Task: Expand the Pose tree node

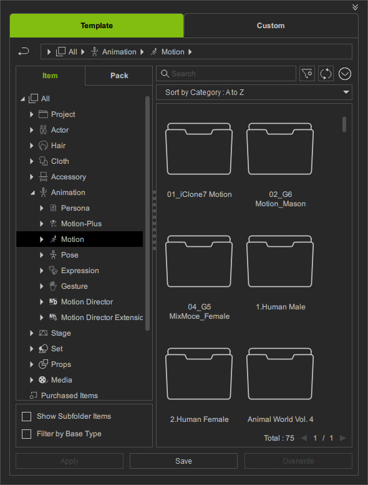Action: pyautogui.click(x=41, y=255)
